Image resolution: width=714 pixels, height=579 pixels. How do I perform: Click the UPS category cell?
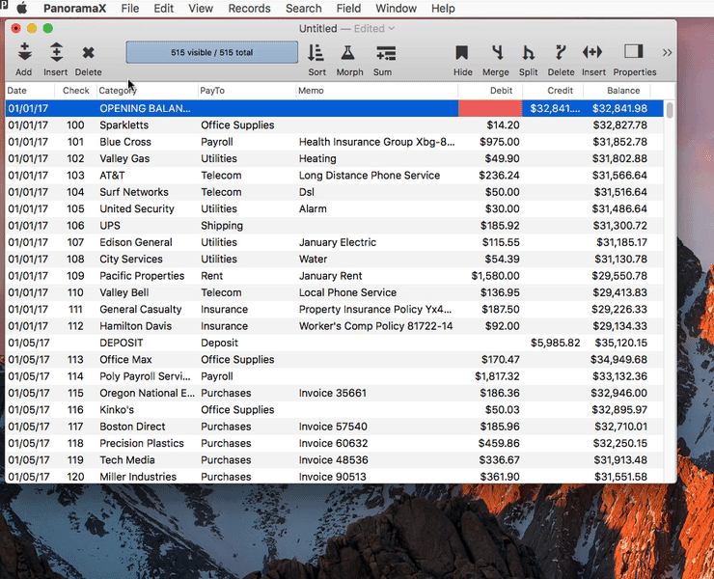pos(148,226)
